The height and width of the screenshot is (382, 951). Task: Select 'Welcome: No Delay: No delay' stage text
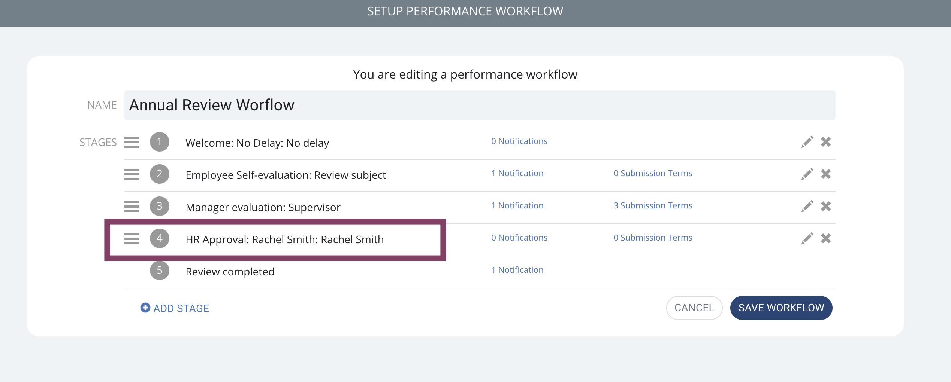(x=257, y=143)
